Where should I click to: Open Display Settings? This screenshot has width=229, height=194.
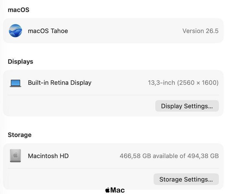[x=187, y=106]
